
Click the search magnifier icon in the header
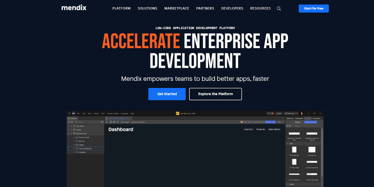[279, 8]
